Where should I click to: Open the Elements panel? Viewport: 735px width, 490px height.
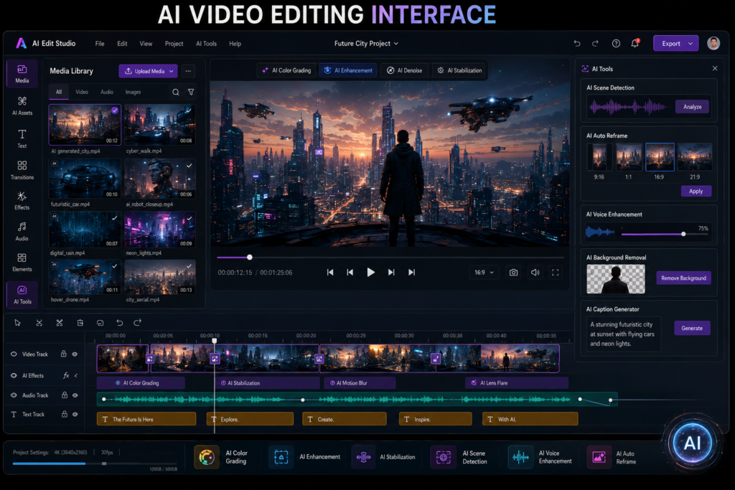(x=22, y=263)
